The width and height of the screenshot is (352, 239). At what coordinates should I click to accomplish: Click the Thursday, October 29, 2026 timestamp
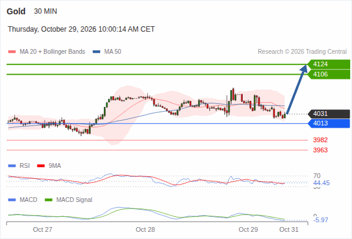click(81, 29)
